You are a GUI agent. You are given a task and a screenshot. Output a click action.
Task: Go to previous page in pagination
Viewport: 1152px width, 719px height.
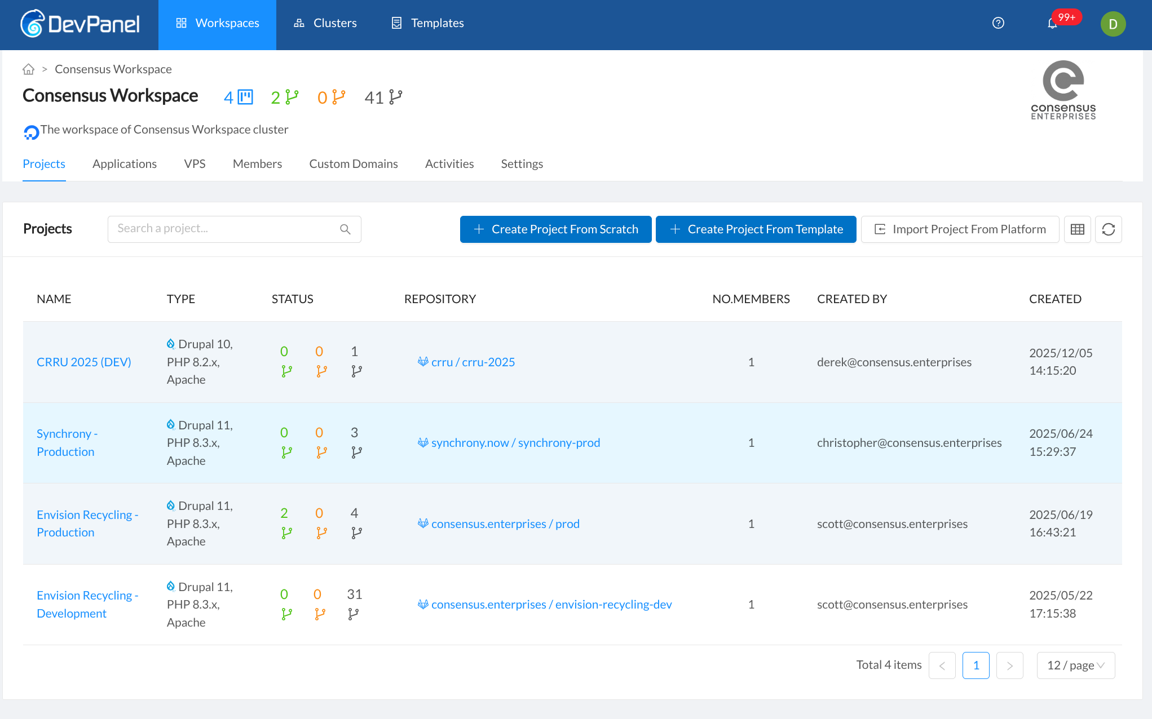point(942,665)
